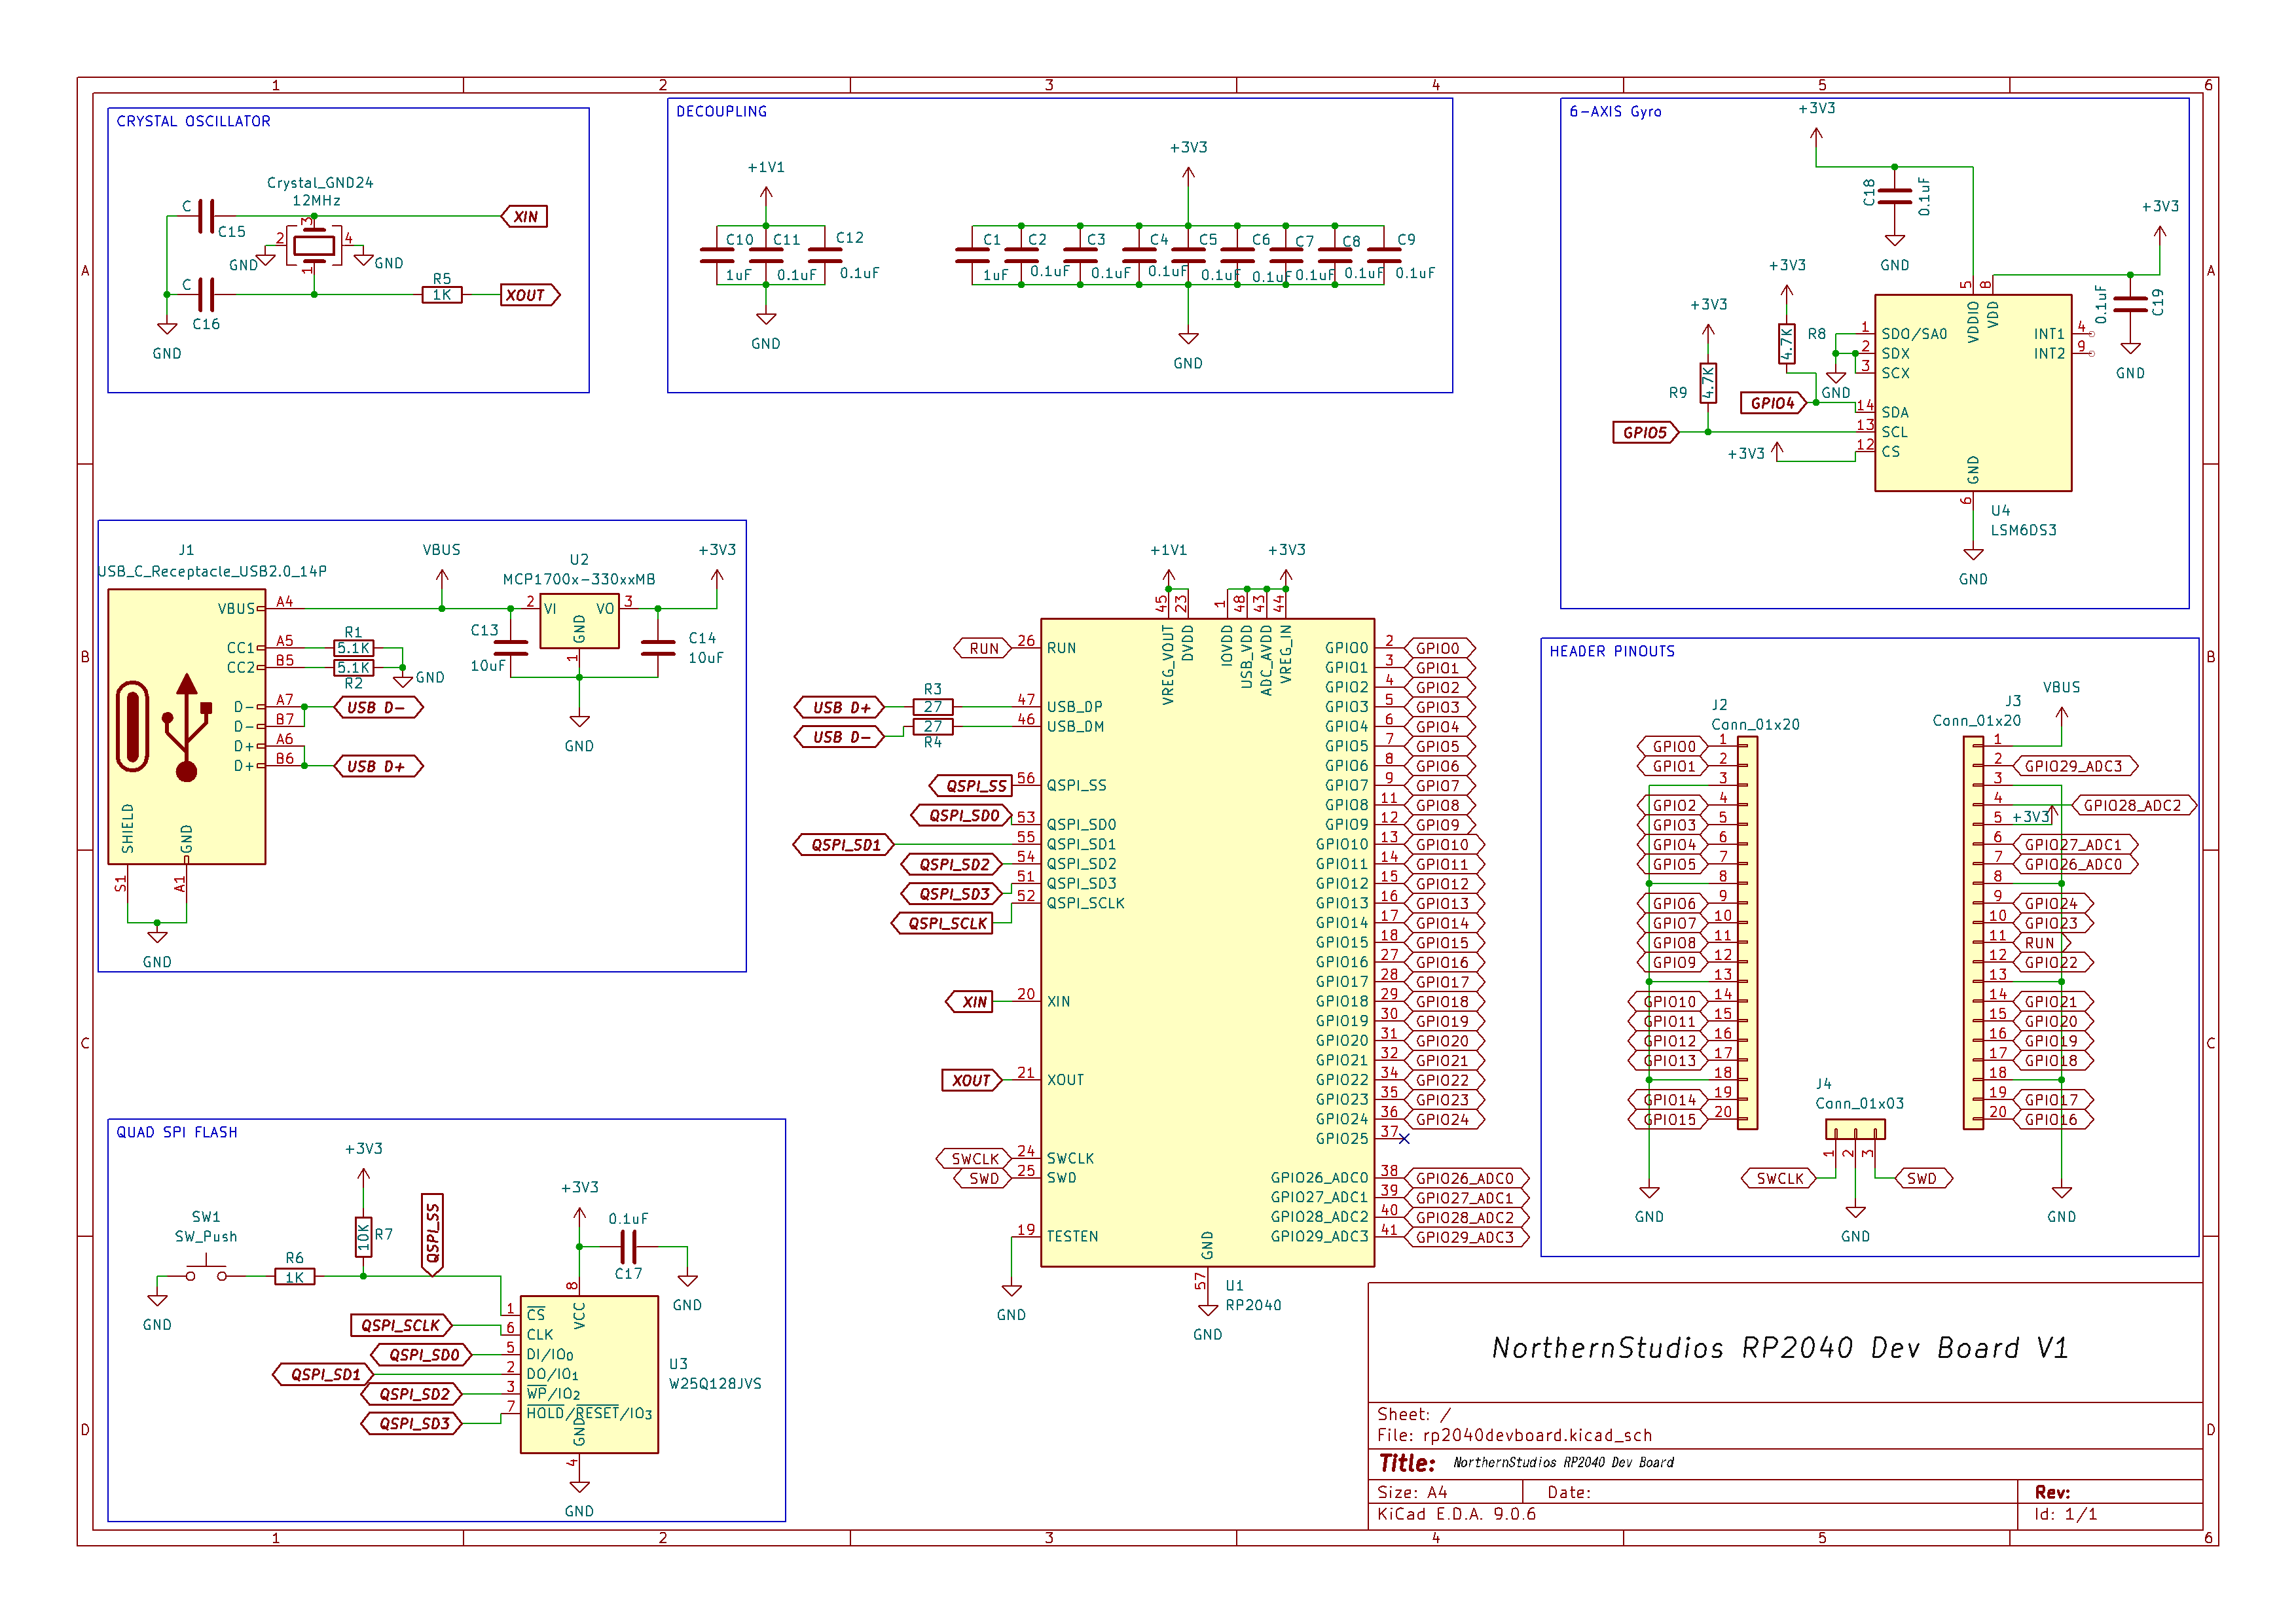Click the SWCLK label left of J4
Image resolution: width=2296 pixels, height=1623 pixels.
click(1779, 1178)
